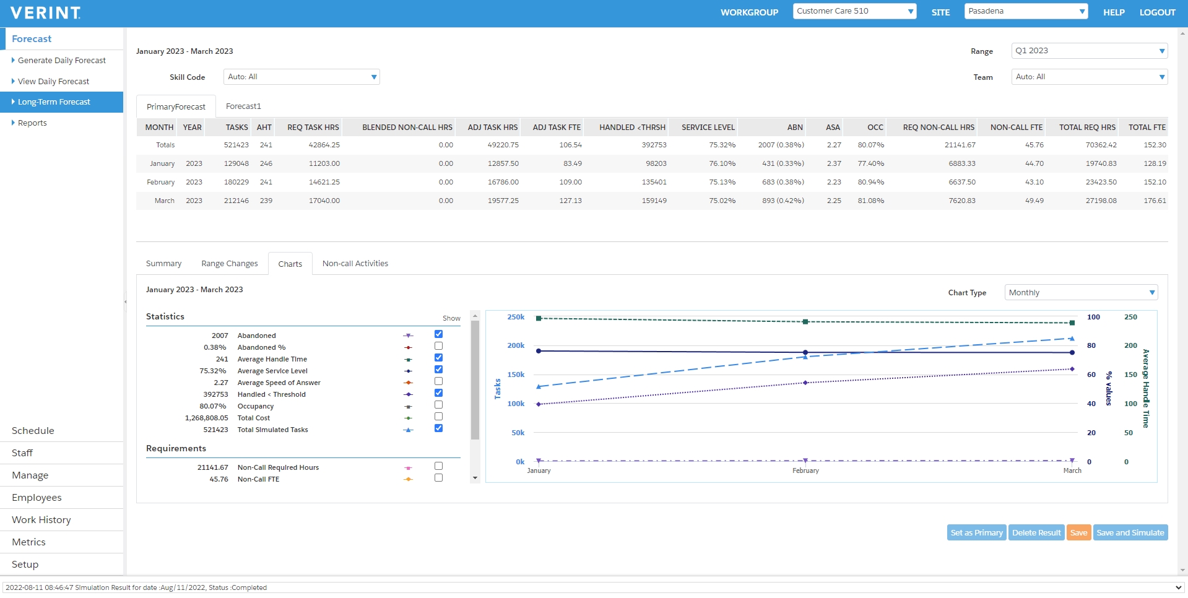This screenshot has width=1188, height=598.
Task: Show Occupancy on the chart
Action: (x=438, y=405)
